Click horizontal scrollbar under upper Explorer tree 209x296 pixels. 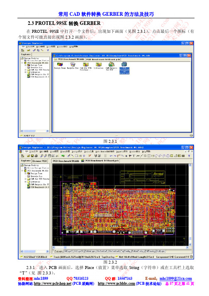pyautogui.click(x=35, y=131)
